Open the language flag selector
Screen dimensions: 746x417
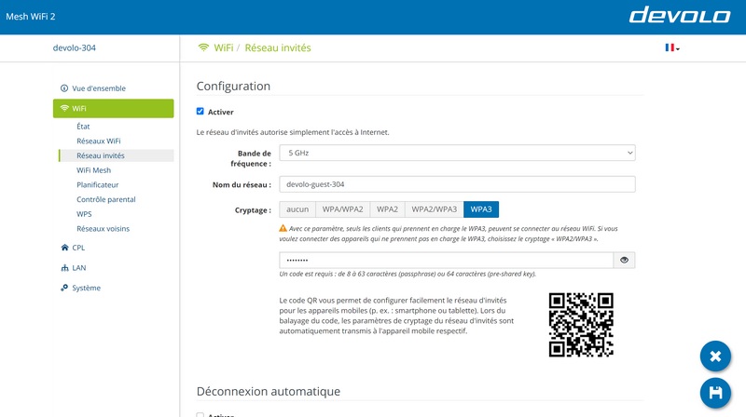(x=671, y=47)
